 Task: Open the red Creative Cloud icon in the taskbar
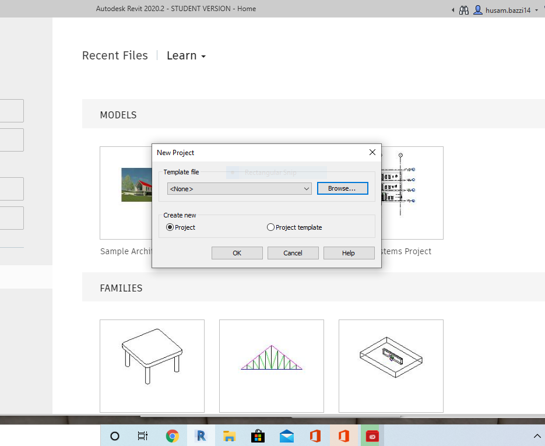tap(372, 436)
